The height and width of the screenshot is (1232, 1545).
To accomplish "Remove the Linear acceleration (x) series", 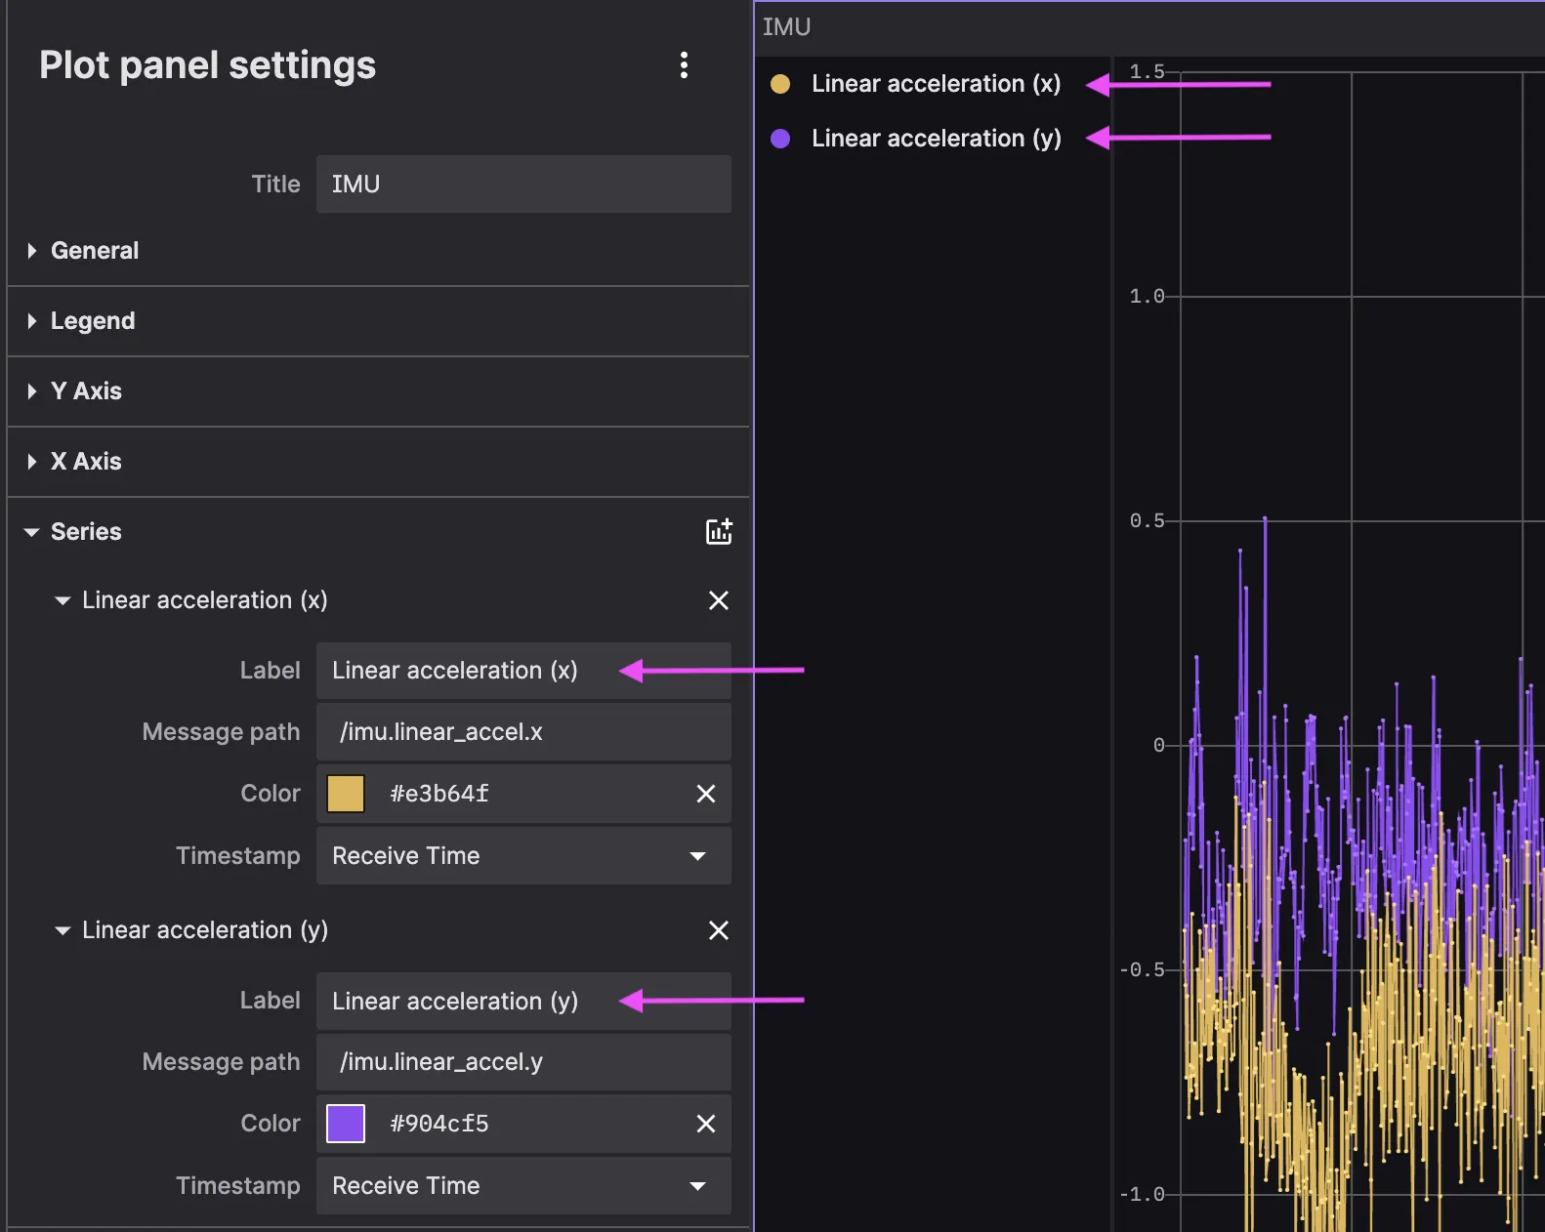I will (719, 600).
